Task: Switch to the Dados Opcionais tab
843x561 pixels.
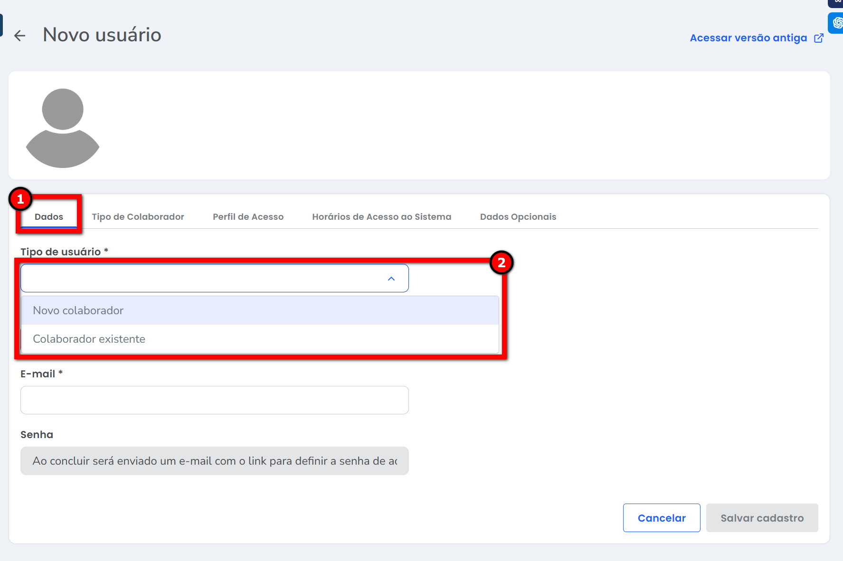Action: [518, 217]
